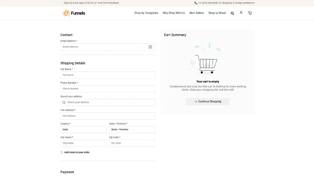Image resolution: width=314 pixels, height=176 pixels.
Task: Click the Funnels logo
Action: click(74, 13)
